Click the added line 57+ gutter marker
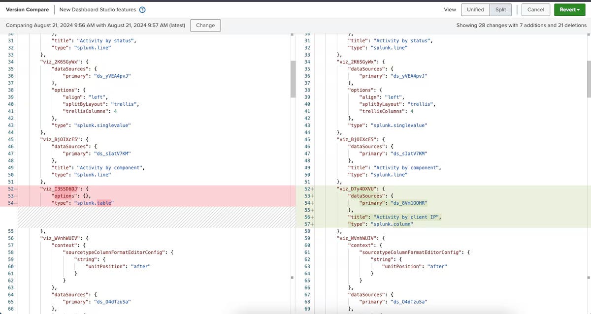Image resolution: width=591 pixels, height=314 pixels. pyautogui.click(x=308, y=224)
